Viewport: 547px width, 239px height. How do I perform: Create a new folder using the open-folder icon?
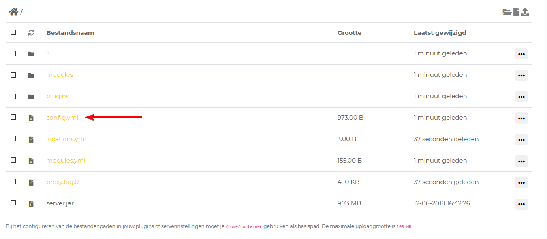(507, 12)
